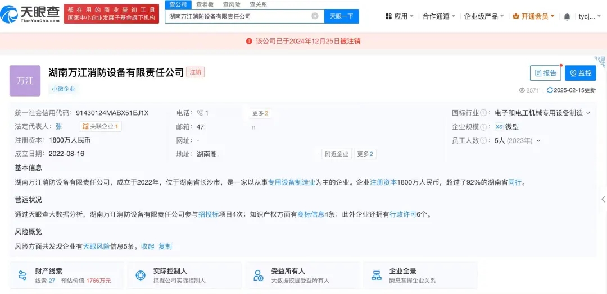Click the 复制 link

pyautogui.click(x=165, y=246)
